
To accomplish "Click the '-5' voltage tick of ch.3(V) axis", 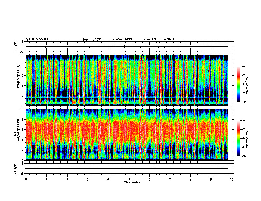I will tap(22, 174).
